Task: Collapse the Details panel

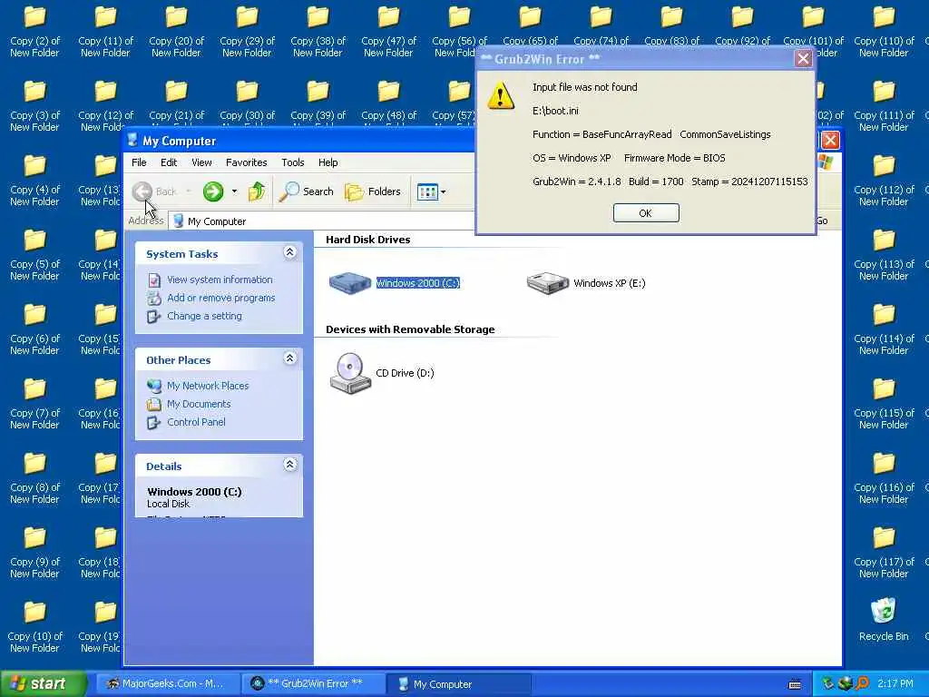Action: click(x=289, y=465)
